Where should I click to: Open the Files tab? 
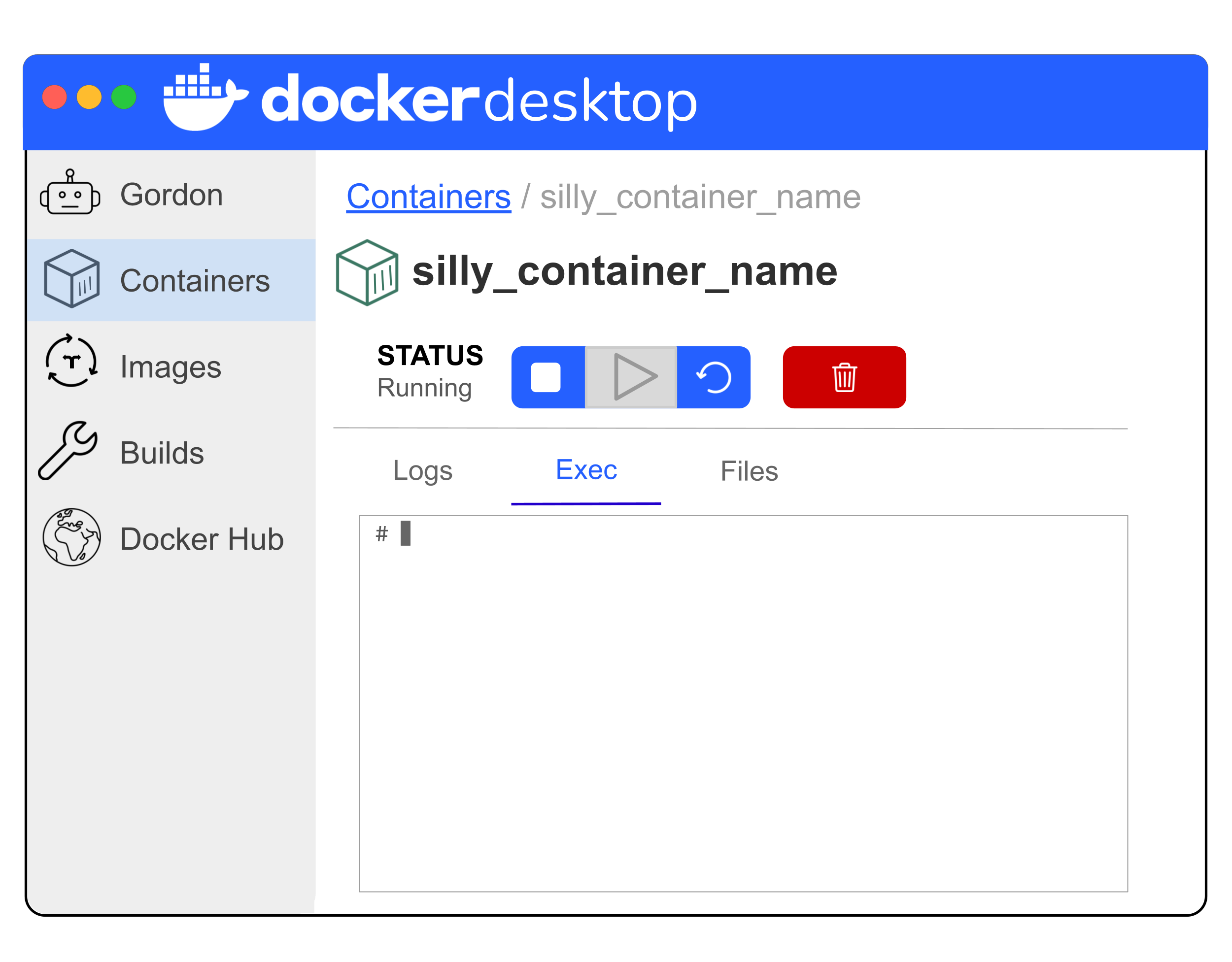(x=749, y=471)
